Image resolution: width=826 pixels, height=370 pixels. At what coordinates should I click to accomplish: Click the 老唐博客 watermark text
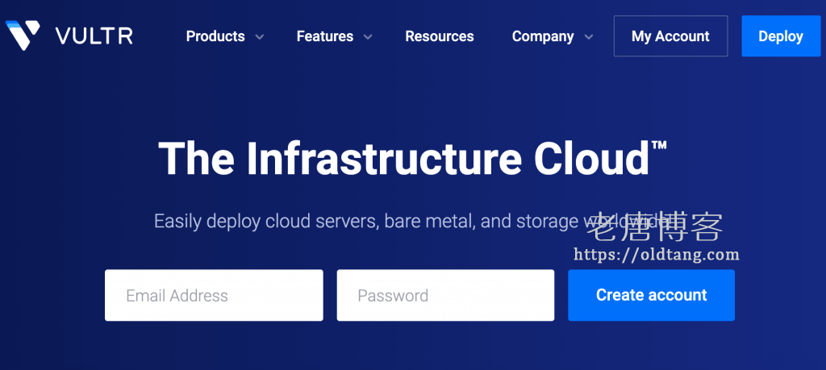pos(654,227)
